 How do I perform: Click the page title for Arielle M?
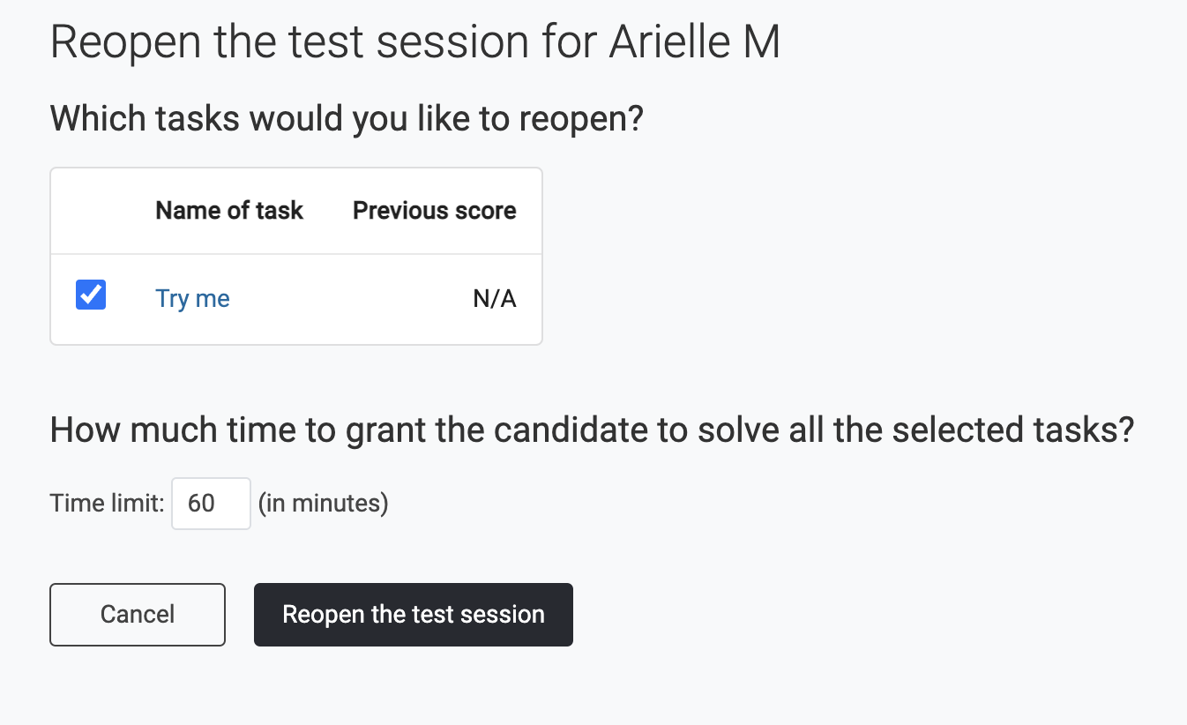[415, 41]
